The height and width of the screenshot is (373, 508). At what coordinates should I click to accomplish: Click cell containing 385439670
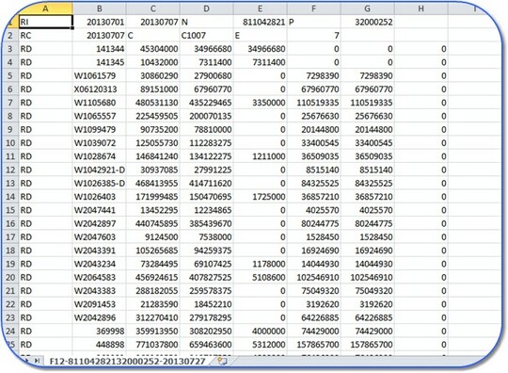[206, 223]
